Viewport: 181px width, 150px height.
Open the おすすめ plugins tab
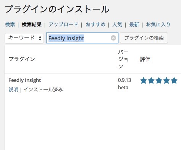point(95,24)
